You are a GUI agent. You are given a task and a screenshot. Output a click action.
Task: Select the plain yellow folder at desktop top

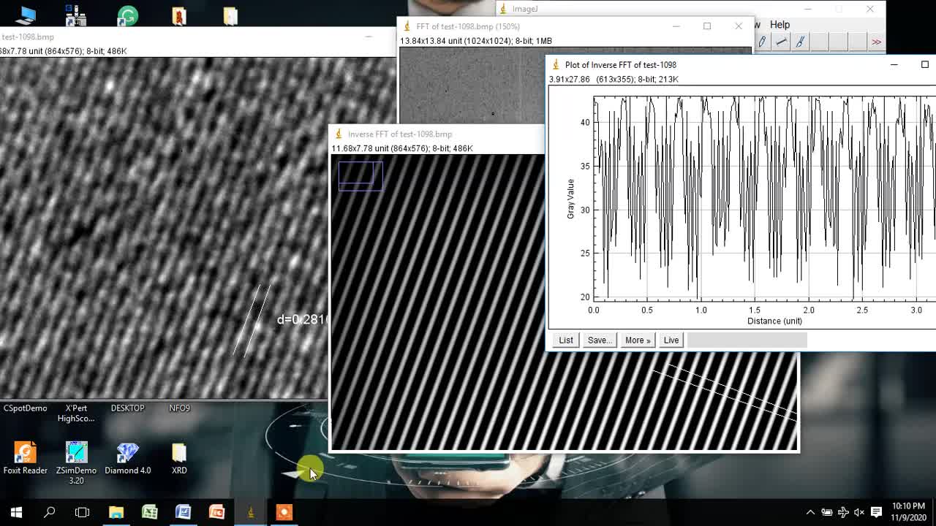click(x=230, y=15)
